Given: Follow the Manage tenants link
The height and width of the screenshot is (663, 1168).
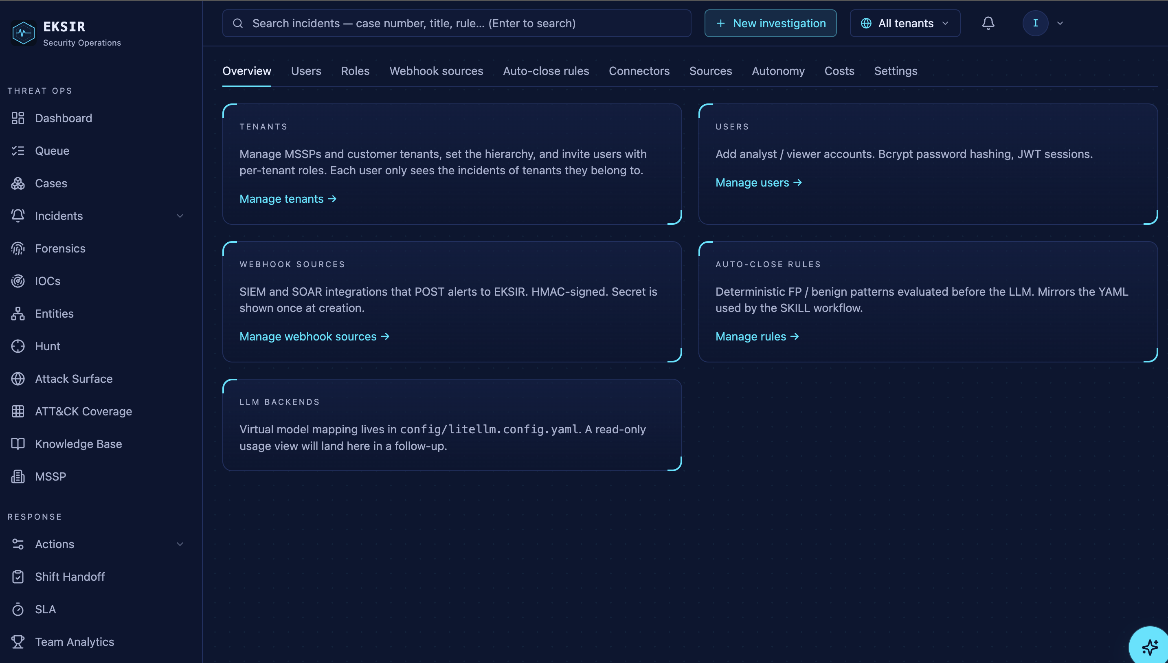Looking at the screenshot, I should pyautogui.click(x=288, y=199).
